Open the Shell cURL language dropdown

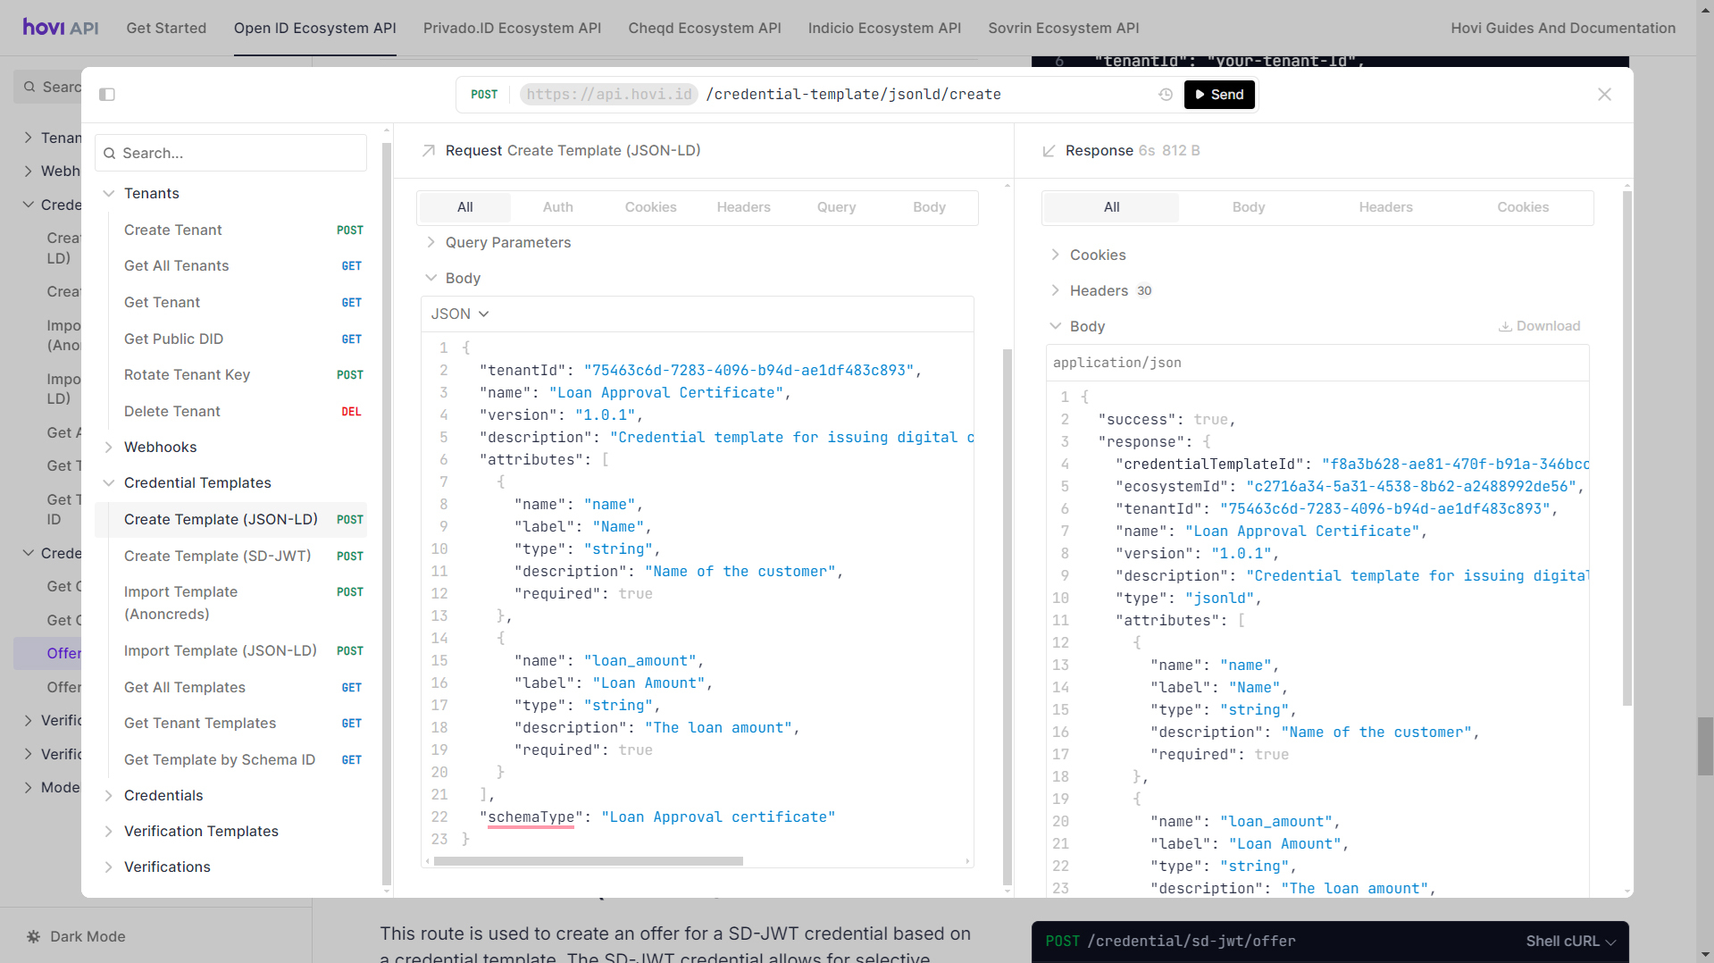(x=1570, y=942)
